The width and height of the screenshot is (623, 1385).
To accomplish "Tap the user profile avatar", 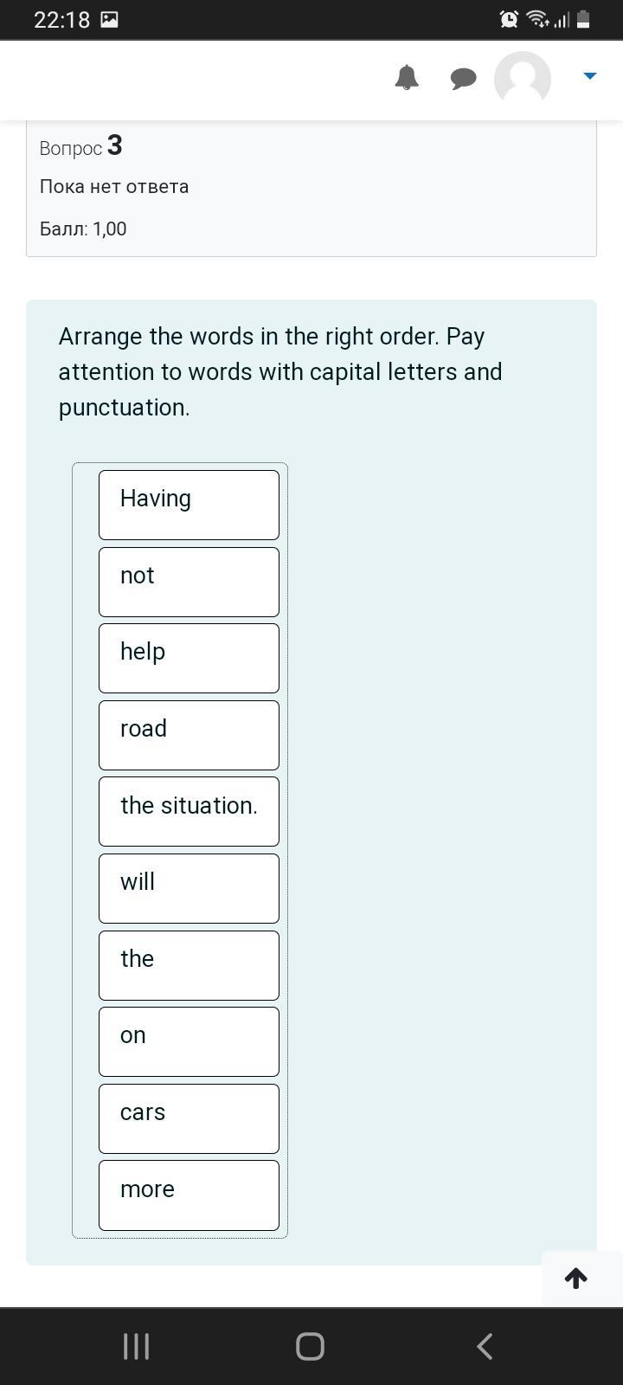I will pos(523,79).
